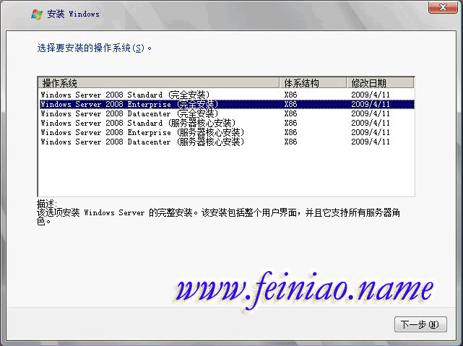Viewport: 463px width, 346px height.
Task: Click the 2009/4/11 date of Datacenter (完全安装) row
Action: [x=371, y=113]
